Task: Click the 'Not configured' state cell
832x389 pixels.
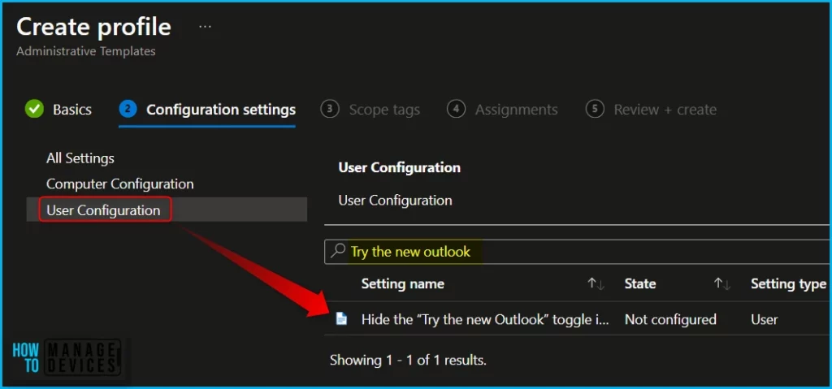Action: pos(670,319)
